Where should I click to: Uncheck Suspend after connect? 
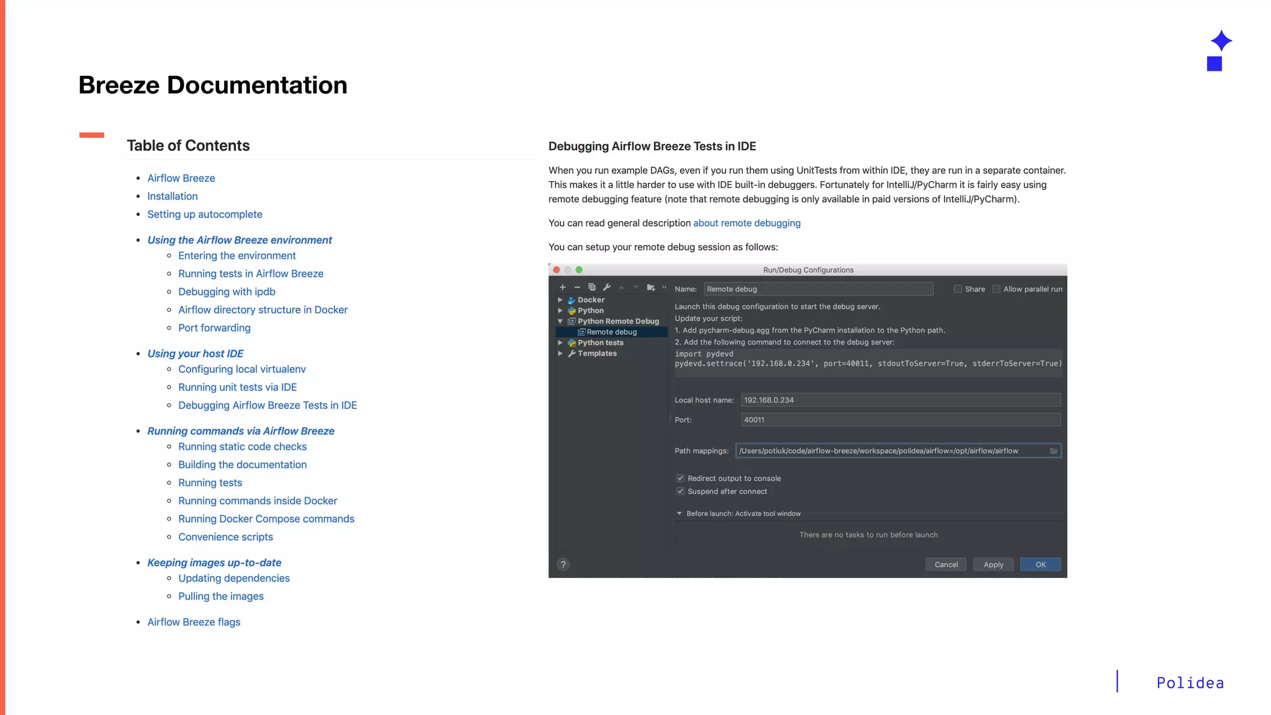point(680,492)
